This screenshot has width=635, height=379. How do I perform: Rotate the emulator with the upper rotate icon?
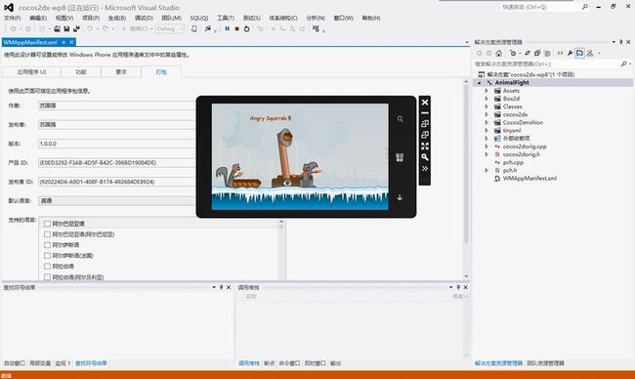[424, 123]
